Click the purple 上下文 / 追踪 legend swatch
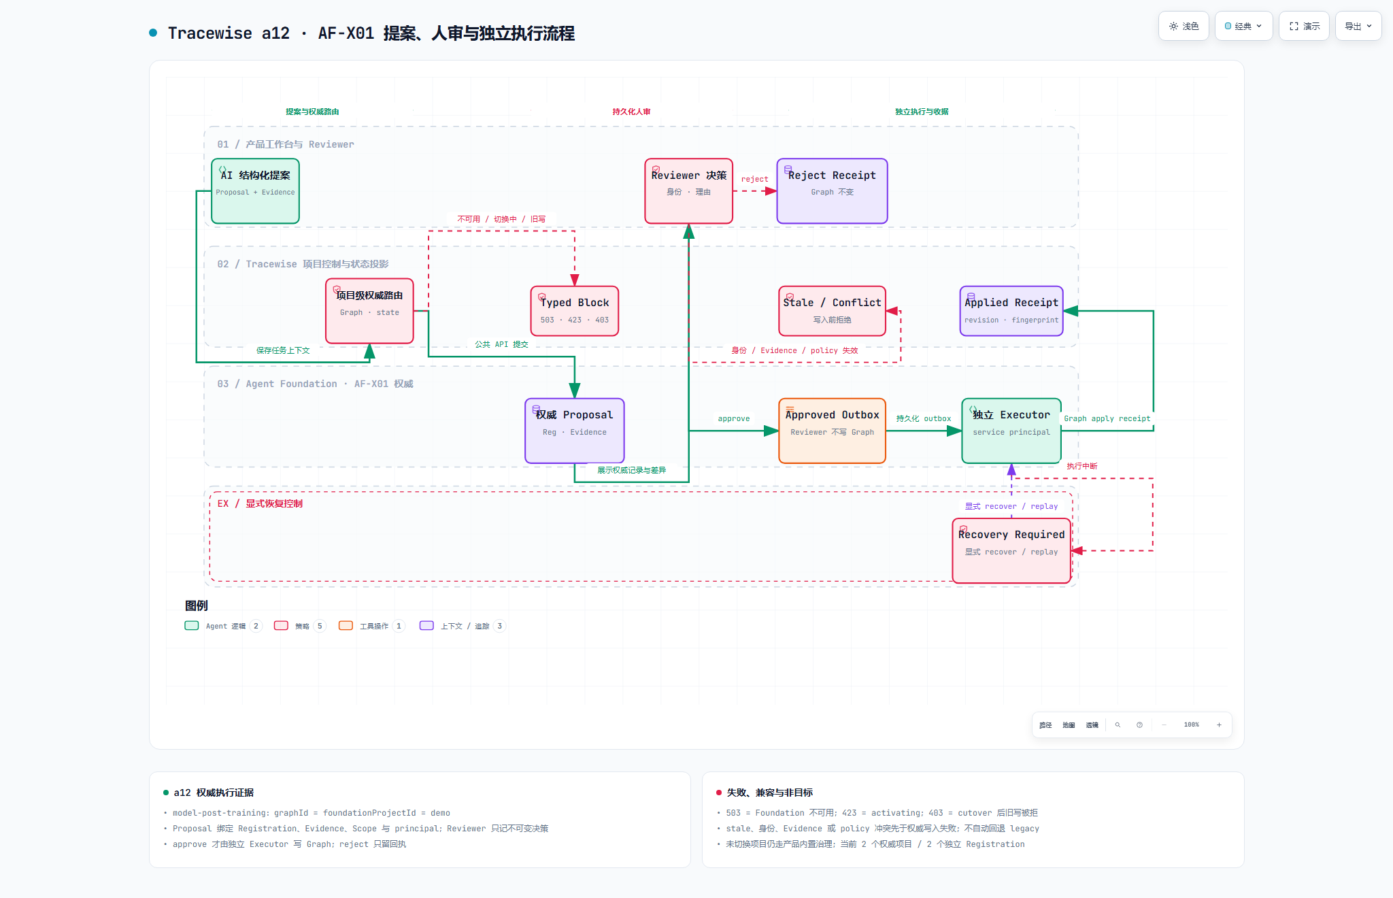The height and width of the screenshot is (898, 1393). click(426, 626)
